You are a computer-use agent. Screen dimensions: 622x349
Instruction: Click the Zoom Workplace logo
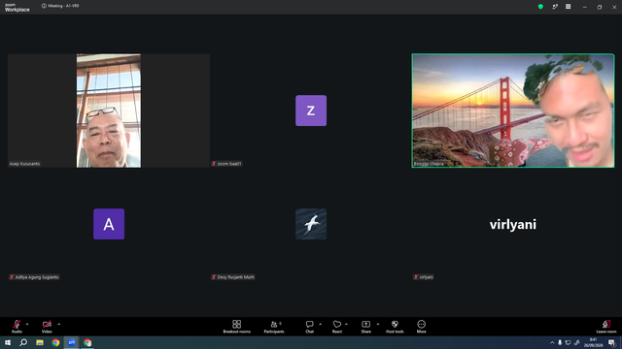[17, 8]
